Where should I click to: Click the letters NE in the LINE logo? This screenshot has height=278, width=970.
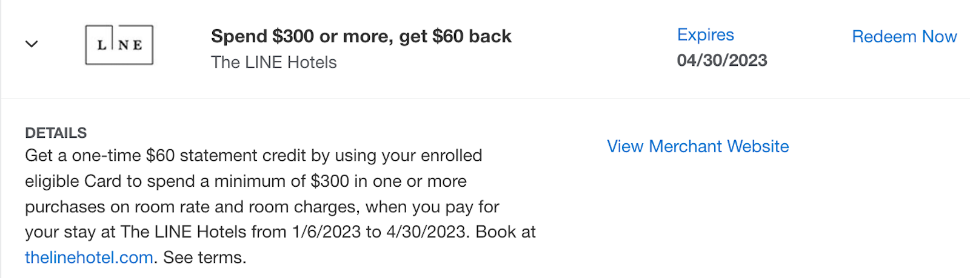[x=130, y=45]
